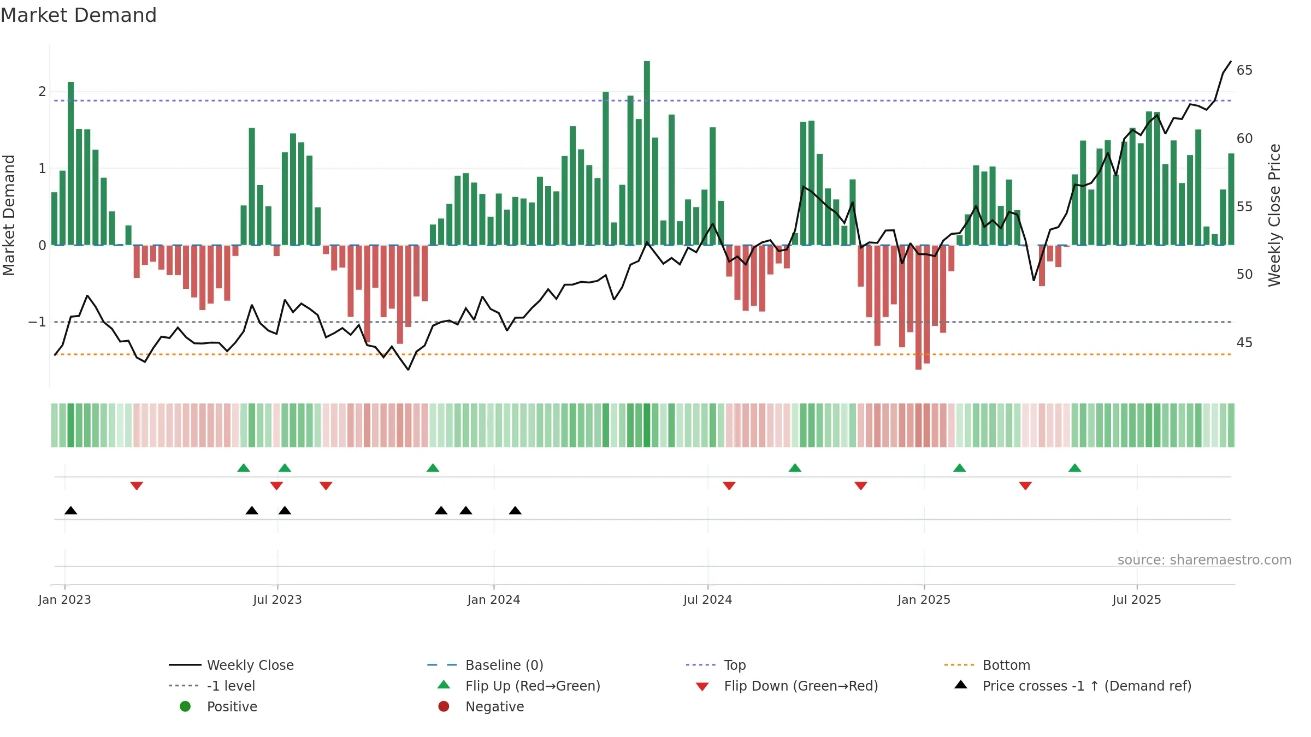
Task: Click the tallest green demand bar in 2024
Action: pyautogui.click(x=647, y=153)
